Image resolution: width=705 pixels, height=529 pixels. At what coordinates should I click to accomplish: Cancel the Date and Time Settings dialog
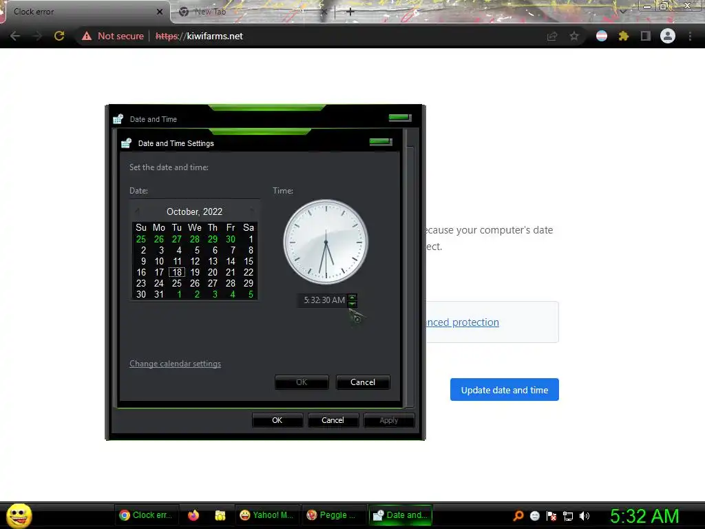(363, 382)
